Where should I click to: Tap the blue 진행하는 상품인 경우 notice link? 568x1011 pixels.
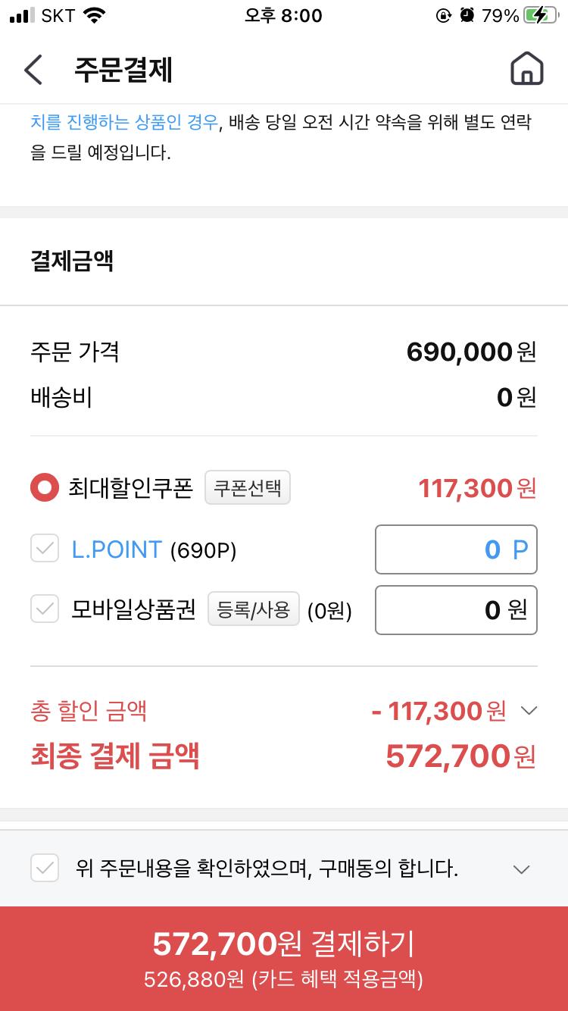point(125,122)
